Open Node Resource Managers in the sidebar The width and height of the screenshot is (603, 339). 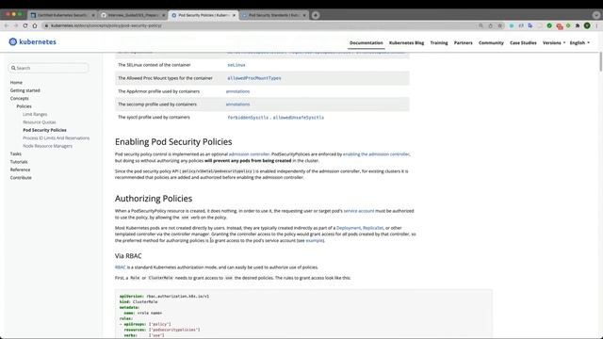click(x=47, y=146)
